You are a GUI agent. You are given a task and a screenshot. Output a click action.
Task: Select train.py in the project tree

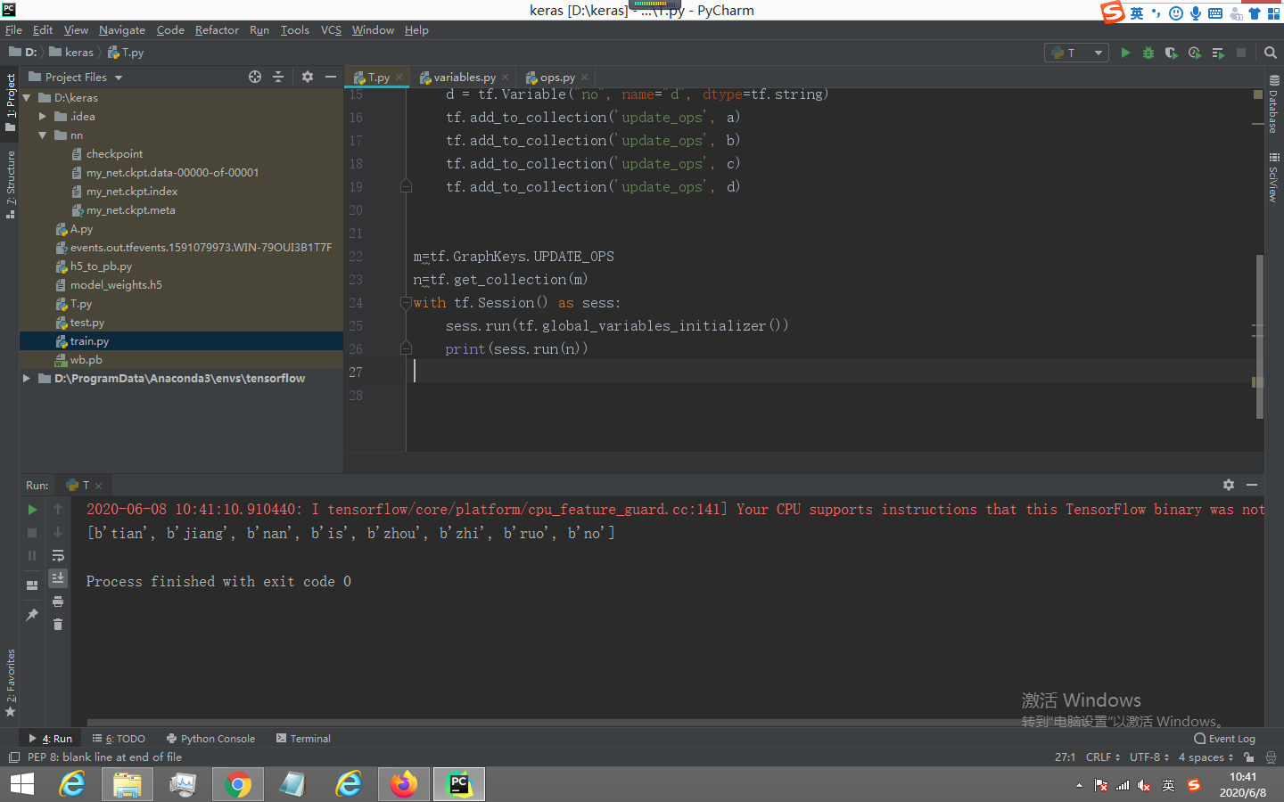pos(86,340)
